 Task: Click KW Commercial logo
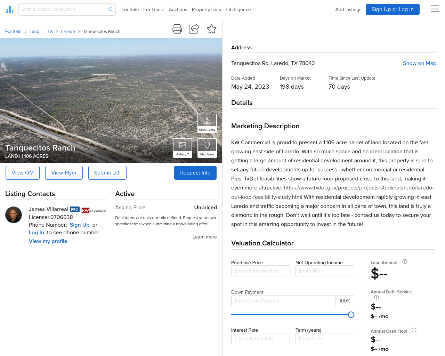click(94, 210)
